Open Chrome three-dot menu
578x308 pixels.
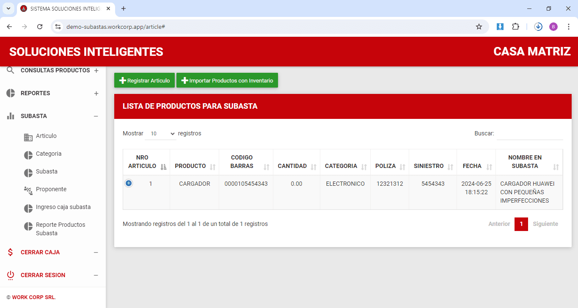pyautogui.click(x=569, y=27)
